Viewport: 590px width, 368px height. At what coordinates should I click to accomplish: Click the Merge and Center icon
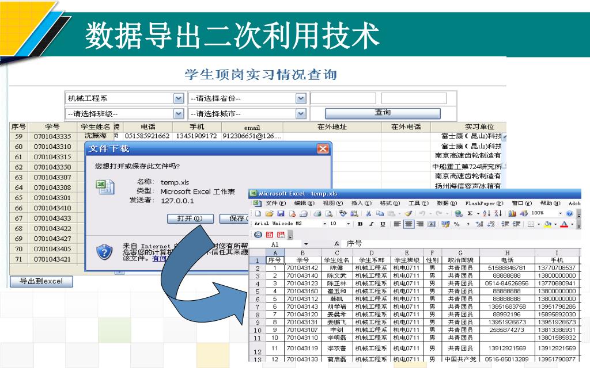(431, 224)
